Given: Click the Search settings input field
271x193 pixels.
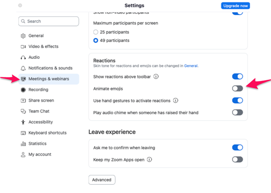Looking at the screenshot, I should coord(49,21).
